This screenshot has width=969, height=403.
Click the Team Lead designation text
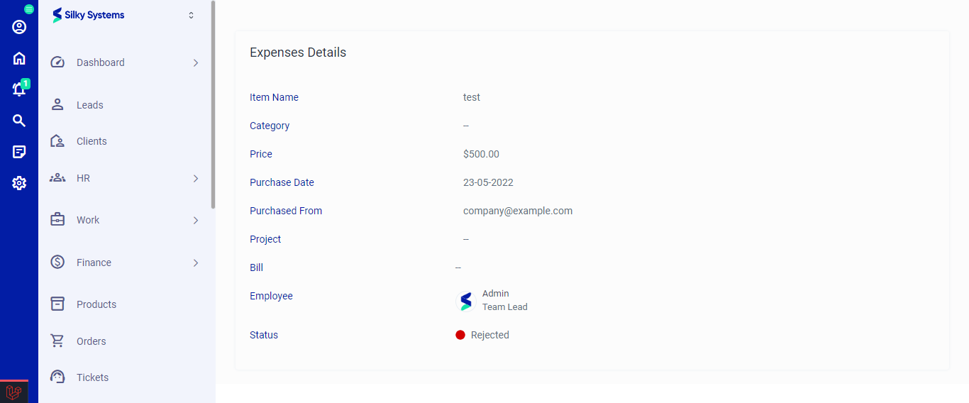(505, 307)
